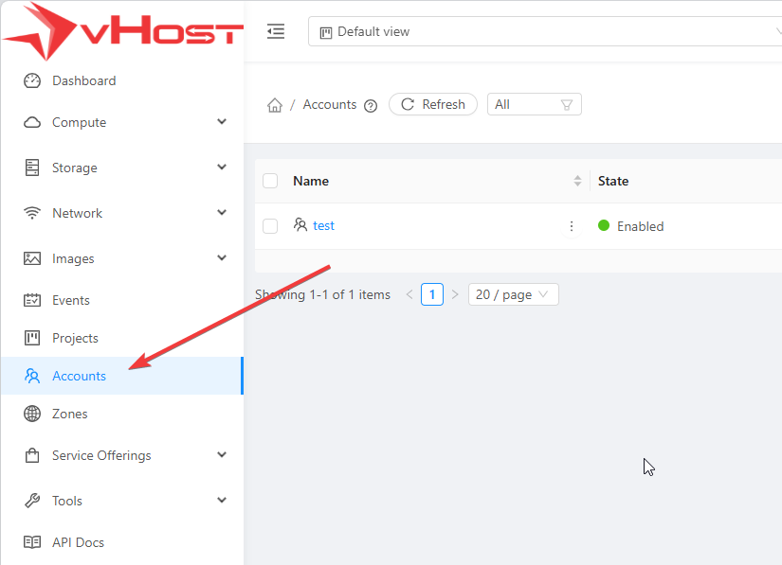Open the test account link
Image resolution: width=782 pixels, height=565 pixels.
click(323, 226)
